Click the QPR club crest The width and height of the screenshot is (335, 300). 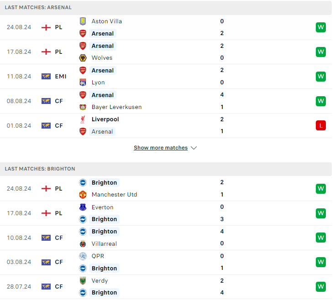coord(83,256)
